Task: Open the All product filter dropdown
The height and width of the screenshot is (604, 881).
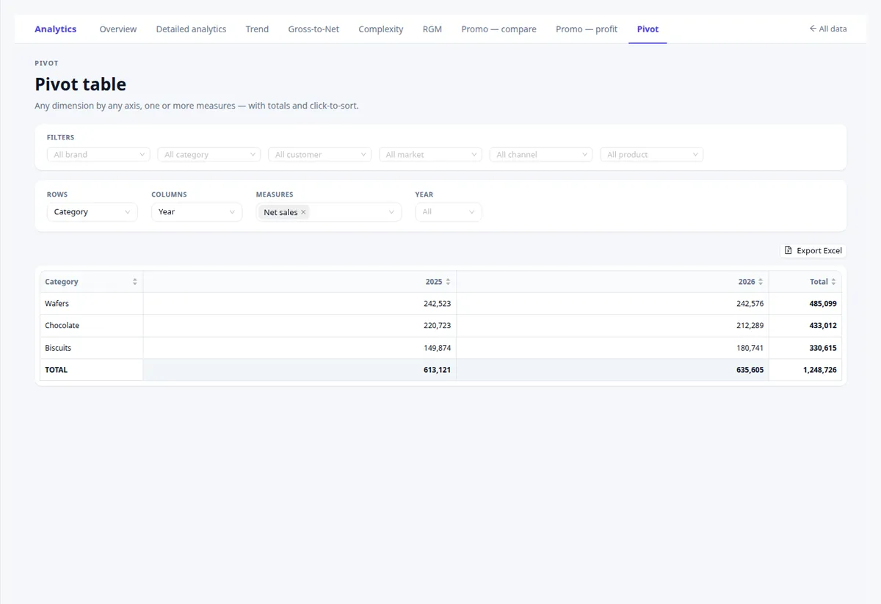Action: pyautogui.click(x=652, y=155)
